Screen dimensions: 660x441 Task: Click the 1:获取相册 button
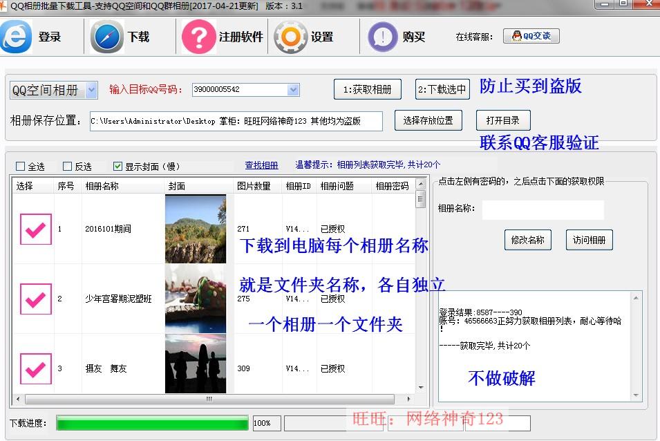point(368,89)
